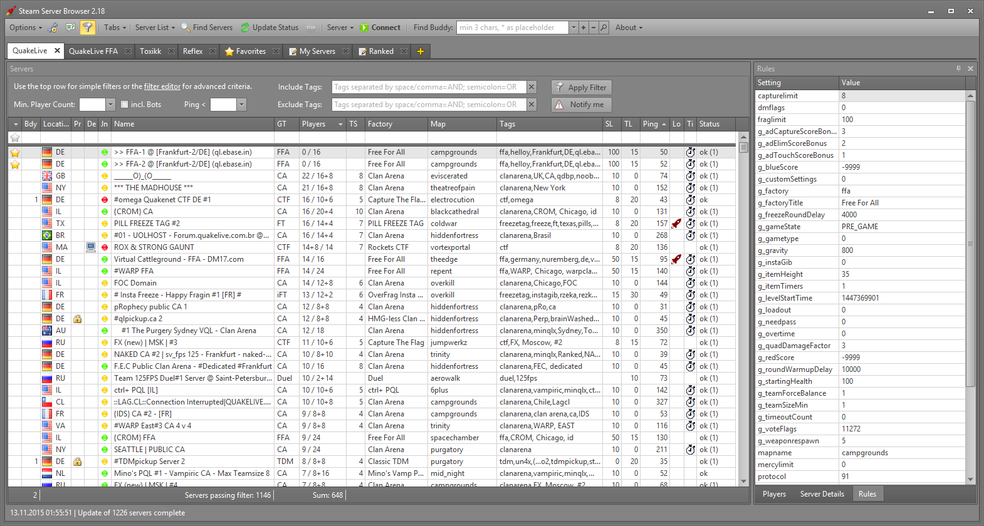This screenshot has height=526, width=984.
Task: Show the Players tab at bottom right
Action: pos(774,494)
